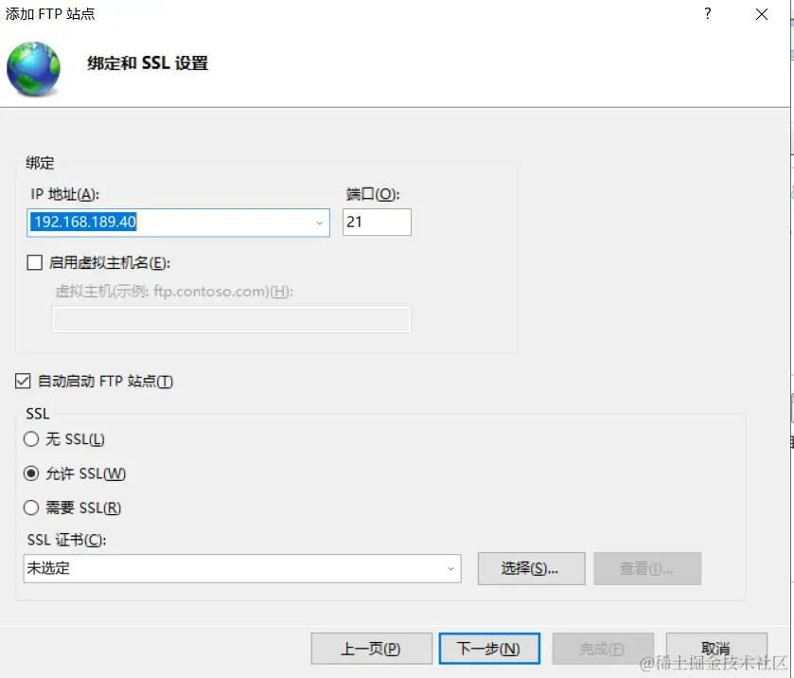This screenshot has height=678, width=794.
Task: Cancel the wizard with 取消 button
Action: click(716, 648)
